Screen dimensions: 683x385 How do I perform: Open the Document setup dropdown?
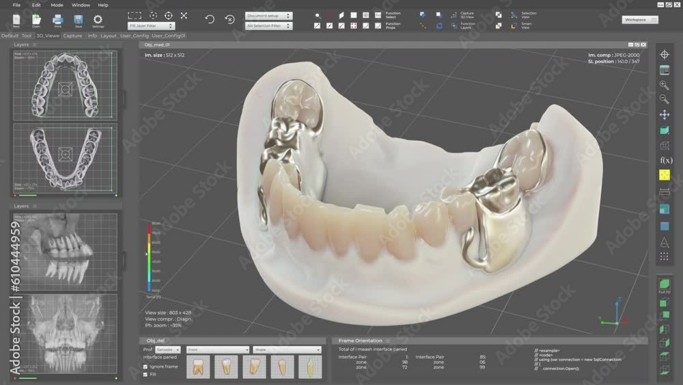coord(268,16)
